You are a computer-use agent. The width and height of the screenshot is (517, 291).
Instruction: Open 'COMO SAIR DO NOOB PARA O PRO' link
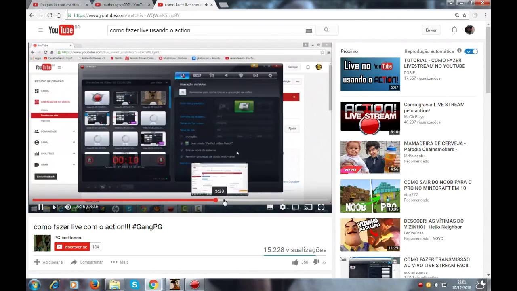click(437, 185)
